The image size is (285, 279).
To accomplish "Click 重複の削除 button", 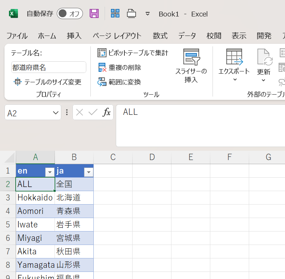I will coord(120,67).
